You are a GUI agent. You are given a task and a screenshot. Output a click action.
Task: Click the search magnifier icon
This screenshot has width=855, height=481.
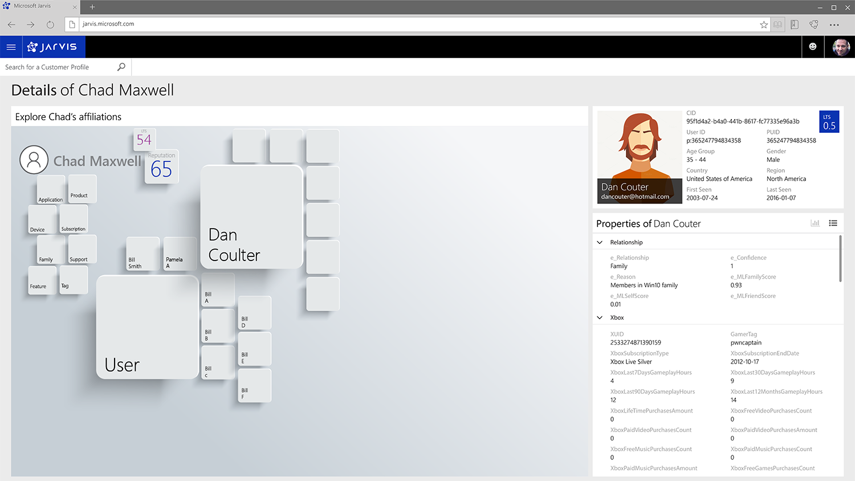click(121, 67)
